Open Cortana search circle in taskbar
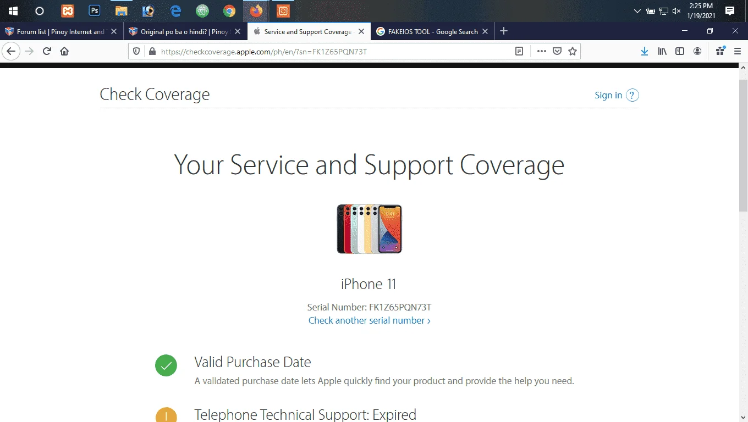The image size is (748, 422). tap(40, 11)
